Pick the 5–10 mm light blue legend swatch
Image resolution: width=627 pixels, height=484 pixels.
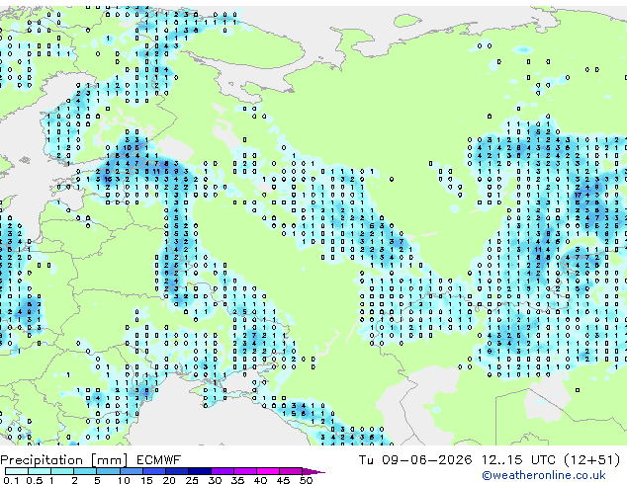(x=108, y=471)
